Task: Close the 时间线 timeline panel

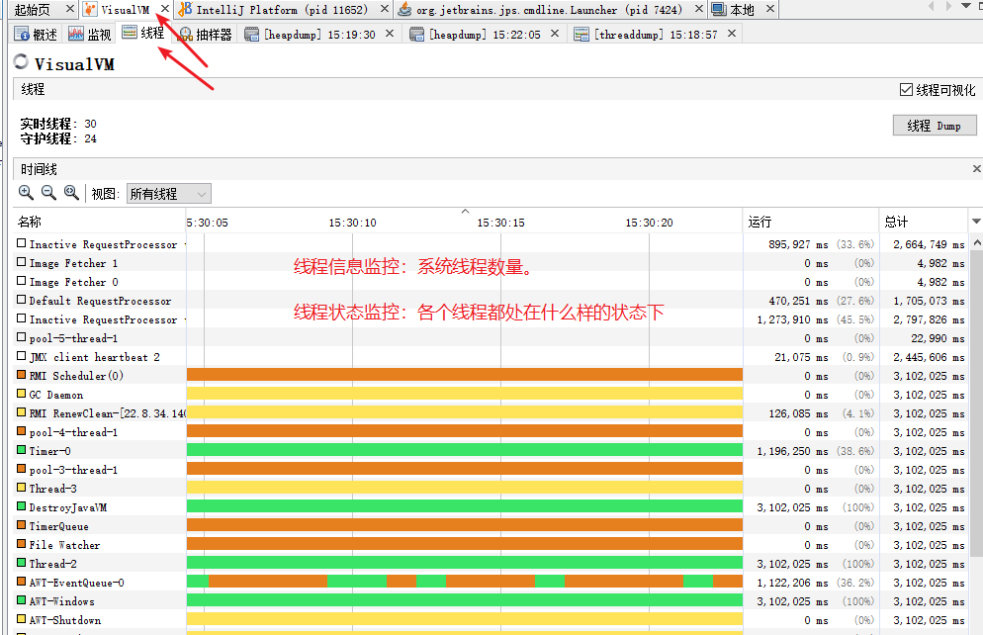Action: click(x=976, y=168)
